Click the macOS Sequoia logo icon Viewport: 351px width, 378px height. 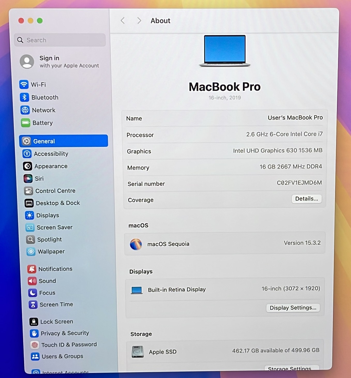pos(136,244)
